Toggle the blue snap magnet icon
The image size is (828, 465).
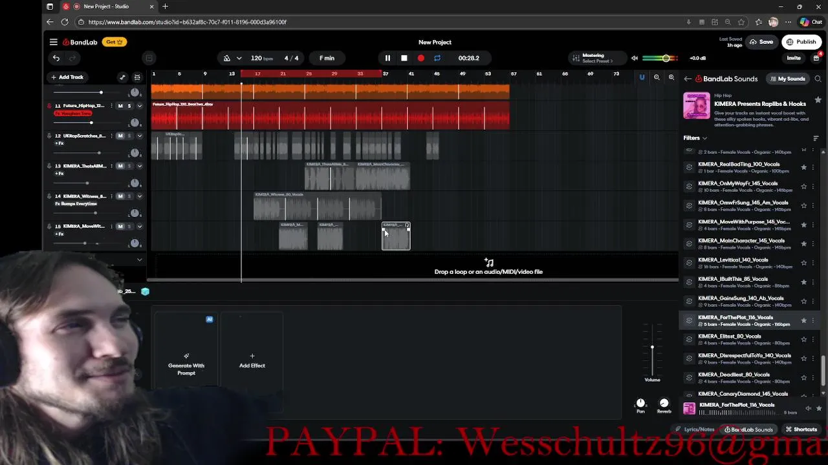pyautogui.click(x=642, y=77)
